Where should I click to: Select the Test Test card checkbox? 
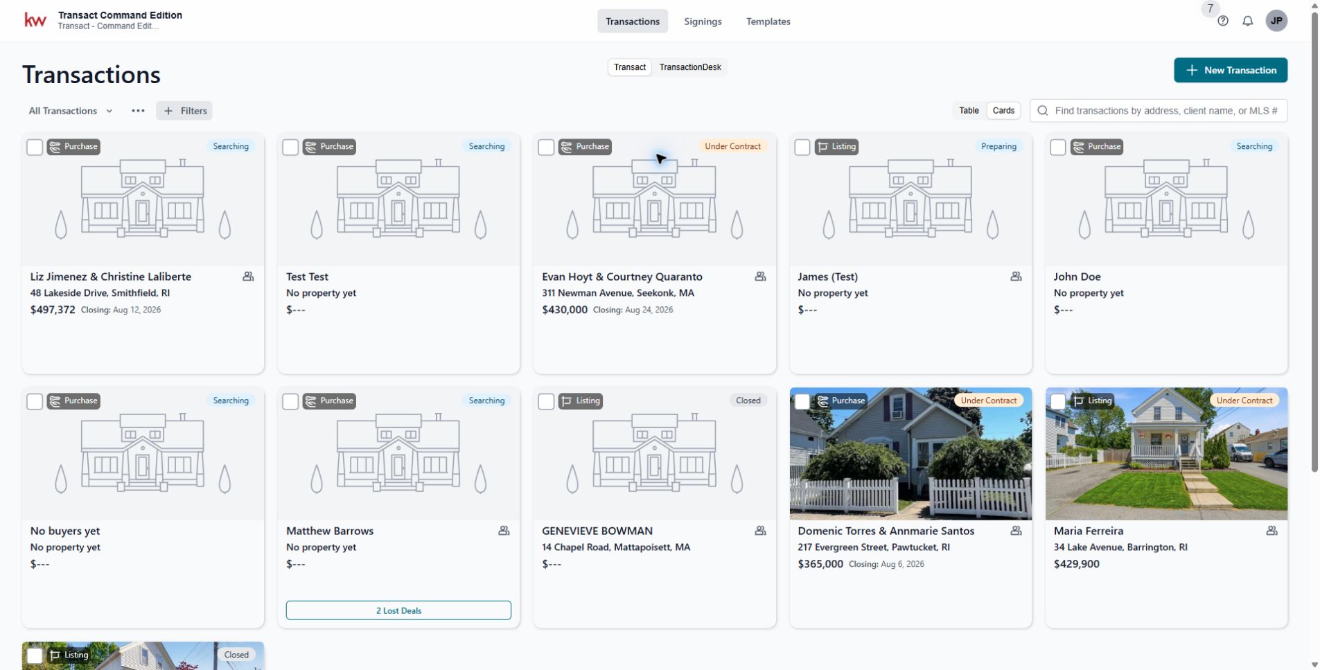[x=290, y=148]
